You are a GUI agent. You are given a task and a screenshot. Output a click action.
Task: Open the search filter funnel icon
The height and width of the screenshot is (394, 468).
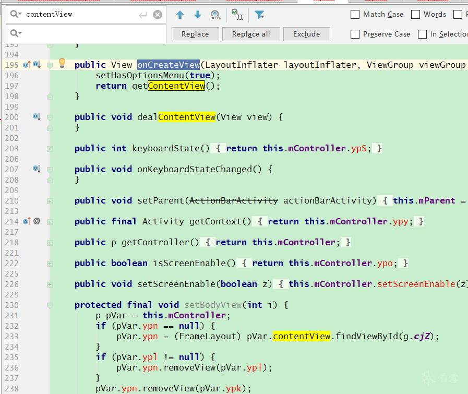coord(259,15)
